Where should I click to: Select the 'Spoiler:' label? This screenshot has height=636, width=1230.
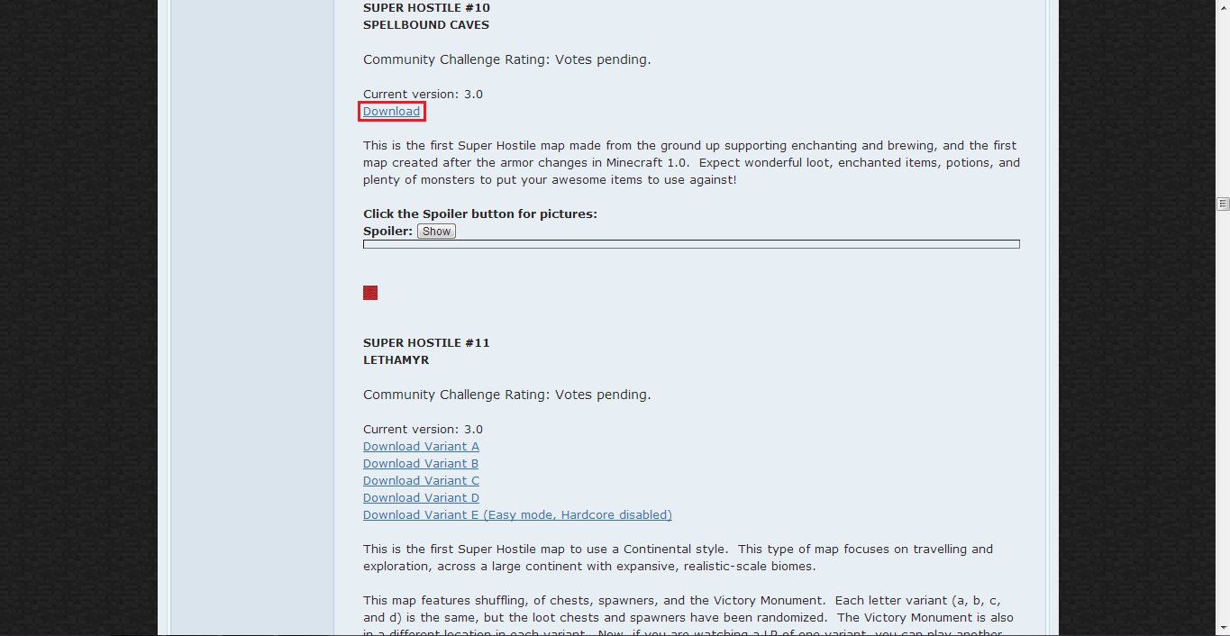(387, 232)
